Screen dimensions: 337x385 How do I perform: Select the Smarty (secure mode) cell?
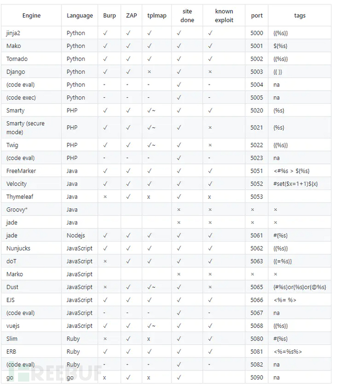[x=25, y=128]
